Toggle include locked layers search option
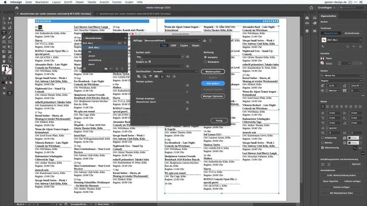 139,76
